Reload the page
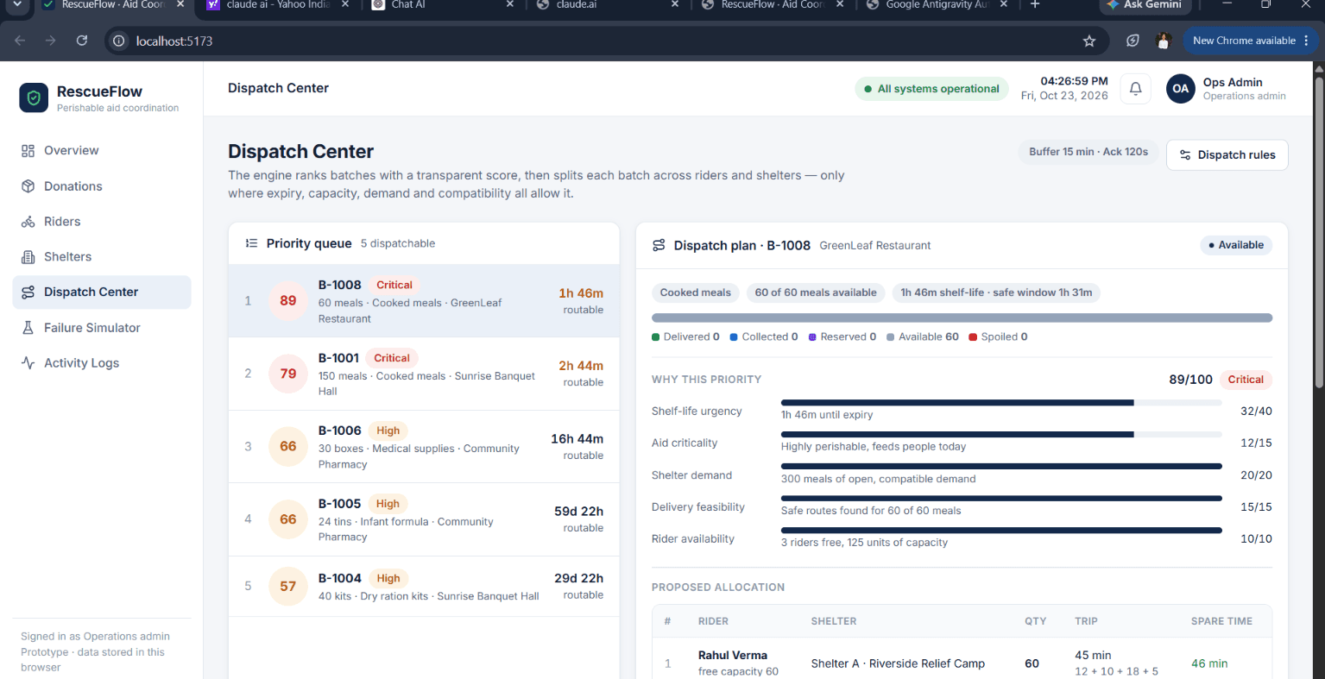 (82, 41)
